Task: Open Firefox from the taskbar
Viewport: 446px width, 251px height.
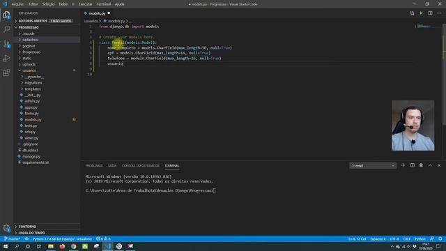Action: [x=62, y=246]
